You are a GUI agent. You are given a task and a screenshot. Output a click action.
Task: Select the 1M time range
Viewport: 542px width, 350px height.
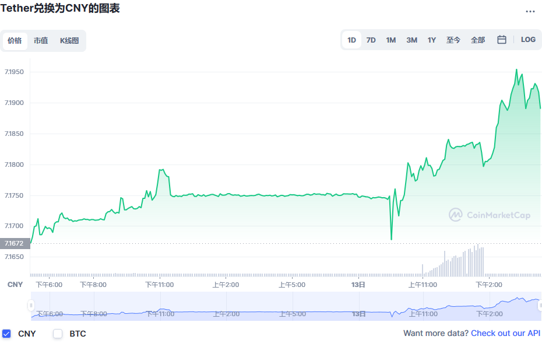(391, 40)
